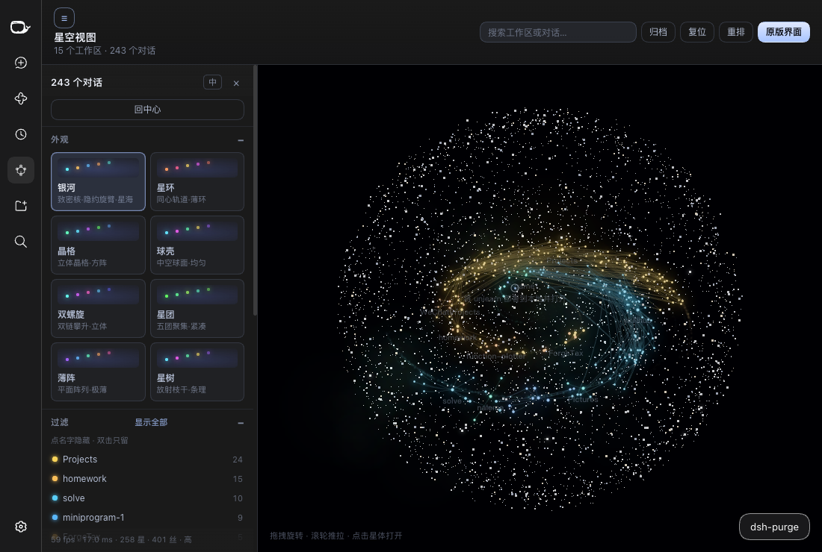Collapse the 过滤 section
The height and width of the screenshot is (552, 822).
pyautogui.click(x=241, y=423)
